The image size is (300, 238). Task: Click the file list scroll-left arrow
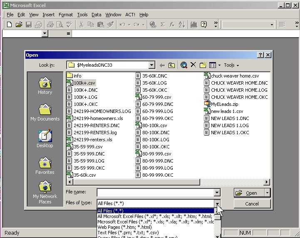click(x=69, y=182)
